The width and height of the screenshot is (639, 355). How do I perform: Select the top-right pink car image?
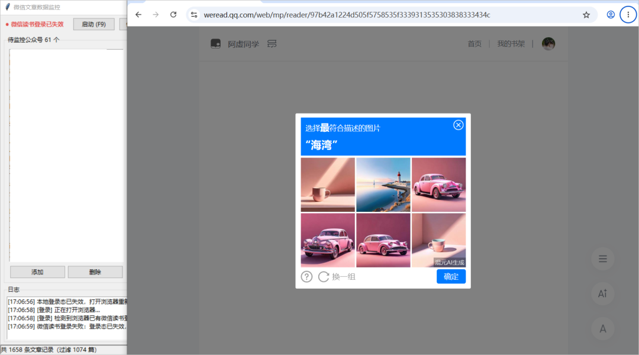(x=438, y=185)
